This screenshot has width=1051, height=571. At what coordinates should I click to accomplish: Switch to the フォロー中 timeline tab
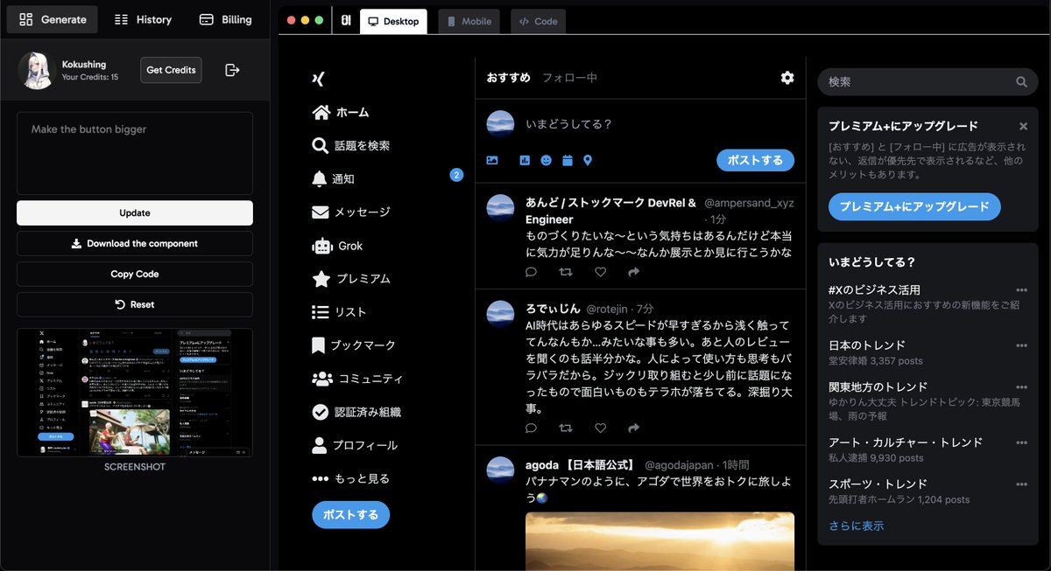tap(569, 78)
